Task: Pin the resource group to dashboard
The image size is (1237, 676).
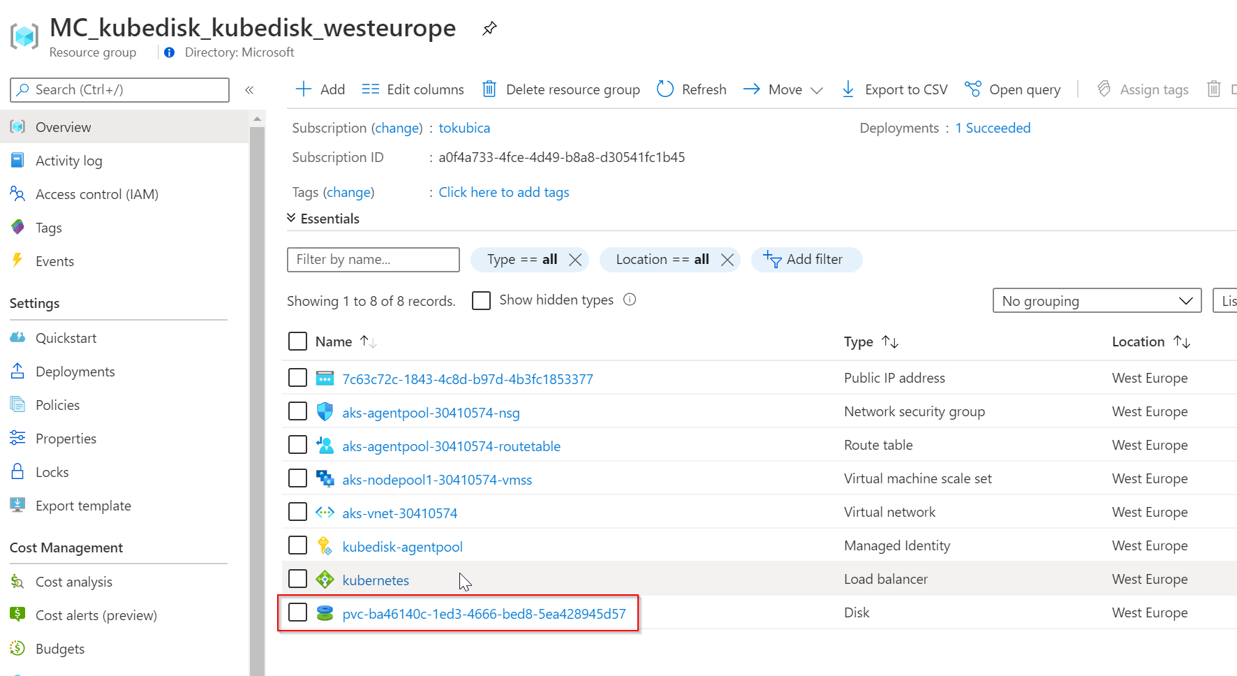Action: point(489,29)
